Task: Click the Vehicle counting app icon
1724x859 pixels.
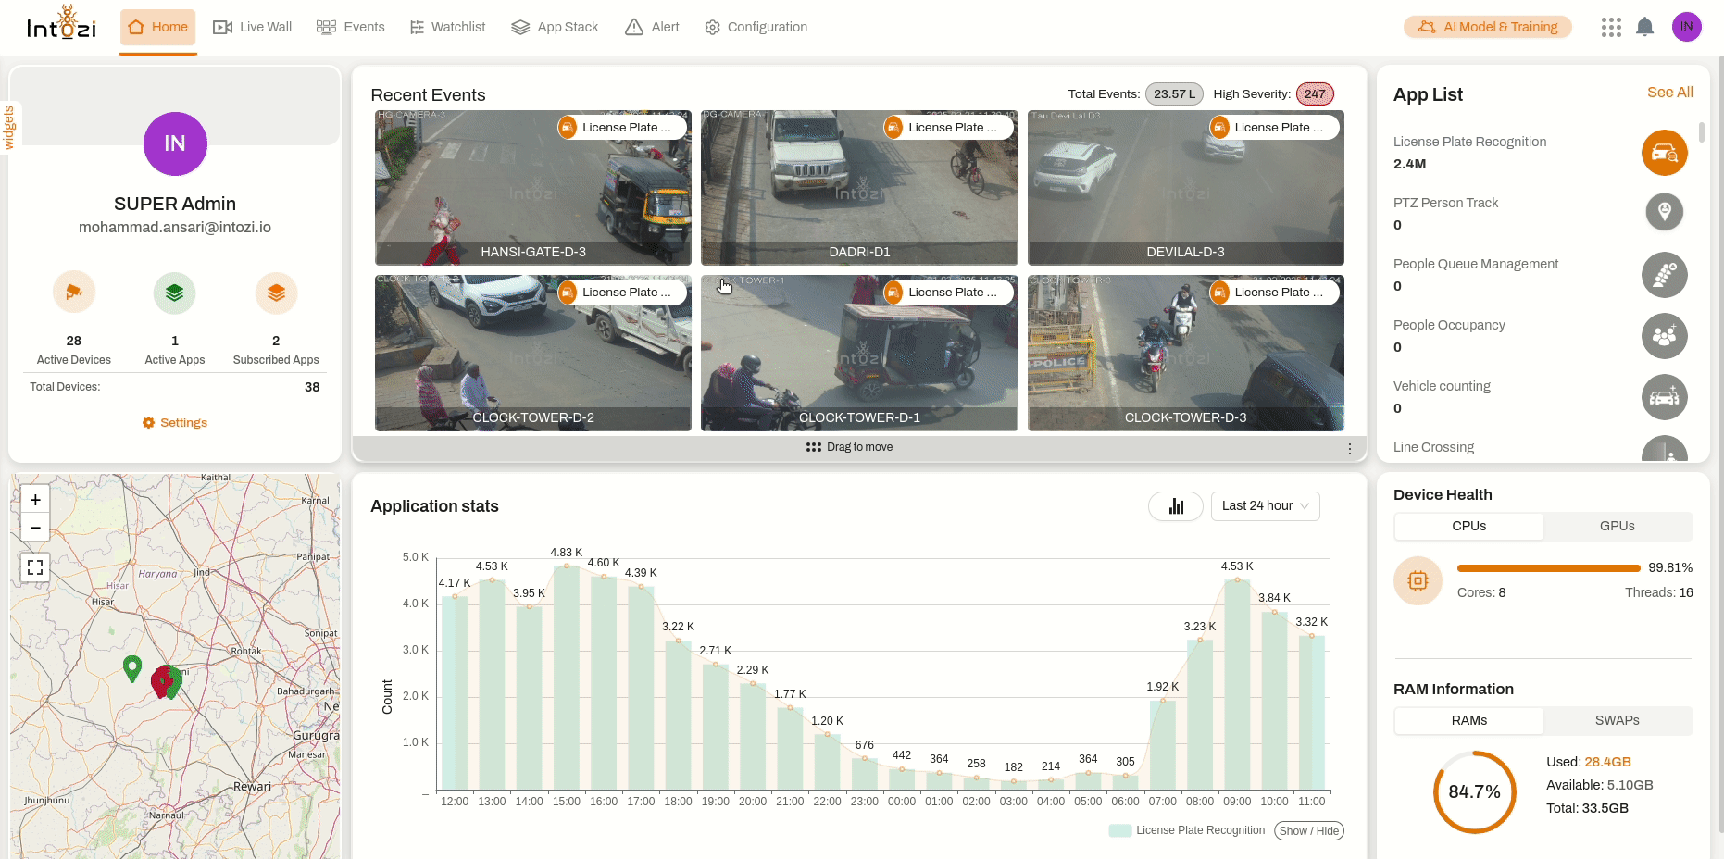Action: [1664, 397]
